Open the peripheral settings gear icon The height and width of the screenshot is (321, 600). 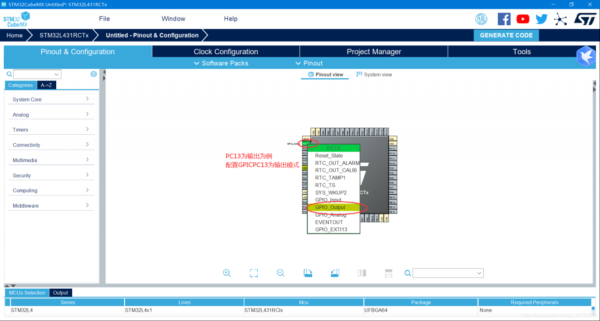tap(94, 74)
